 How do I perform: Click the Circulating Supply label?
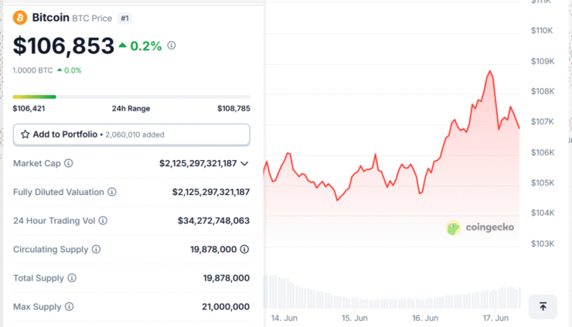[51, 249]
